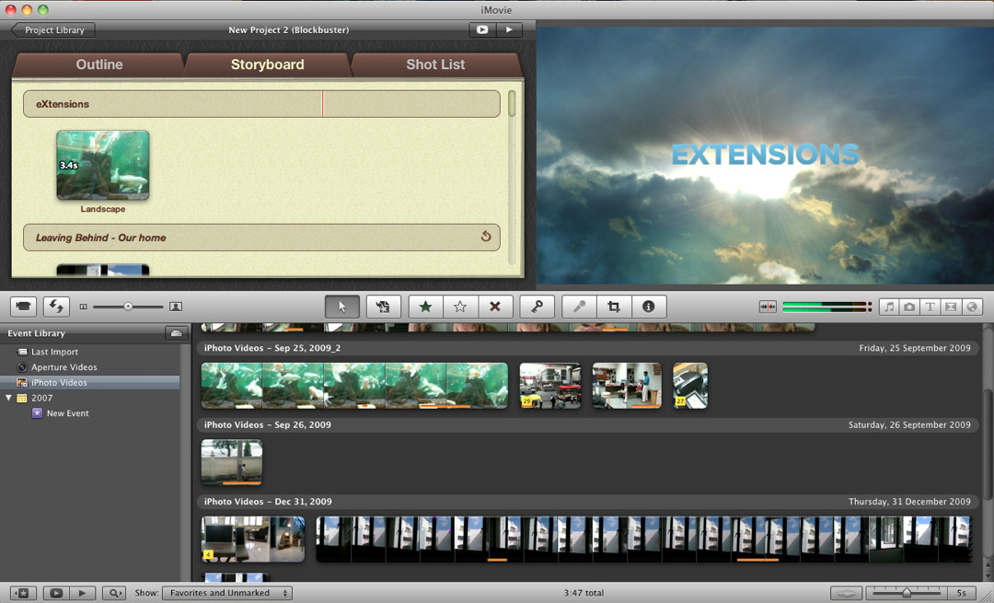Open the voiceover microphone tool
This screenshot has width=994, height=603.
point(580,307)
